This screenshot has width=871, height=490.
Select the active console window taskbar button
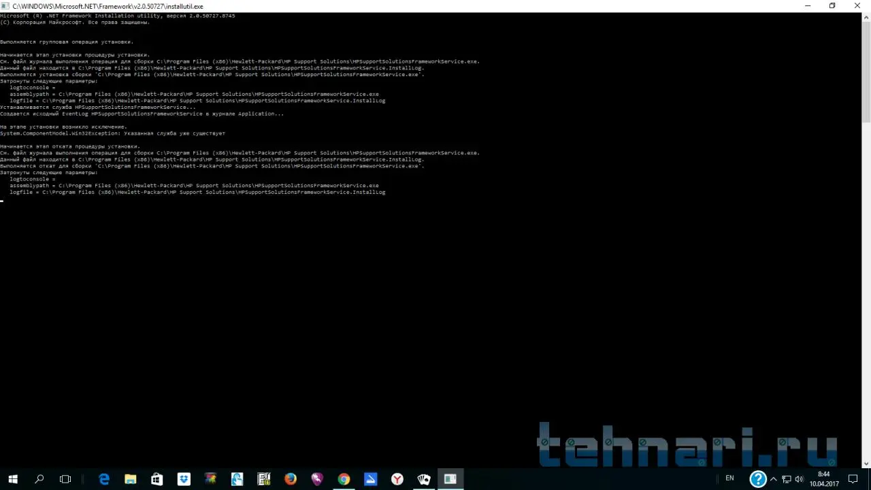(450, 479)
